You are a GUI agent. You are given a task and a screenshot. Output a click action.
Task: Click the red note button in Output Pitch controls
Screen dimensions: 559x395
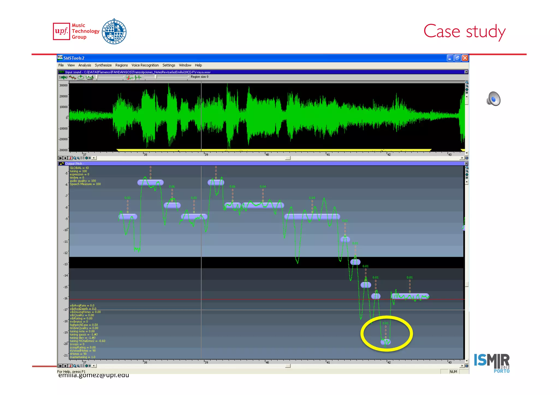pyautogui.click(x=70, y=366)
